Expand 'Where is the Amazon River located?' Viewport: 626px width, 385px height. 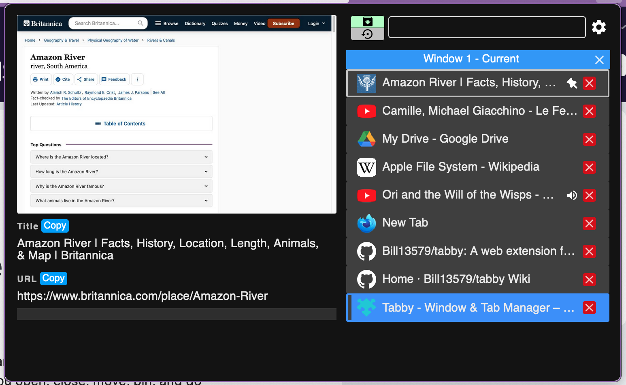[x=121, y=157]
